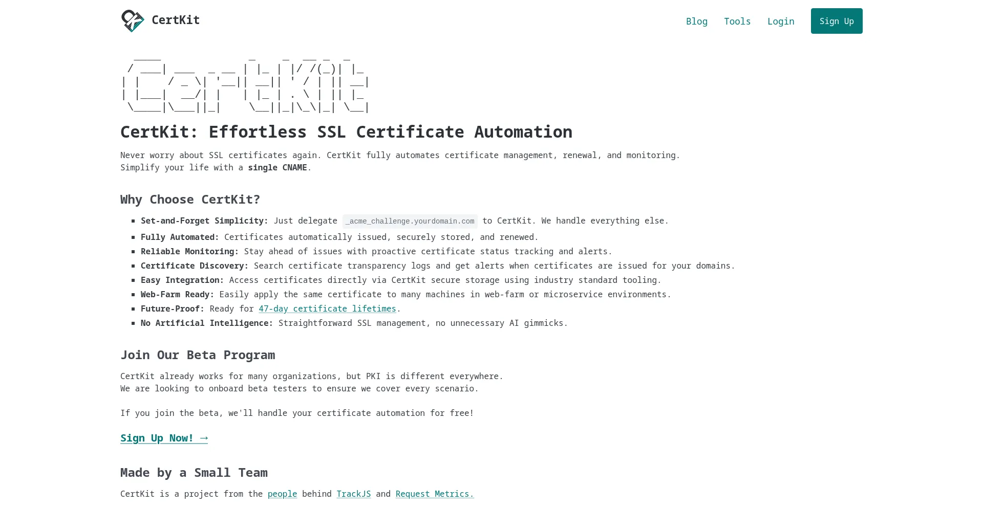Viewport: 983px width, 508px height.
Task: Click the Made by a Small Team heading
Action: click(194, 473)
